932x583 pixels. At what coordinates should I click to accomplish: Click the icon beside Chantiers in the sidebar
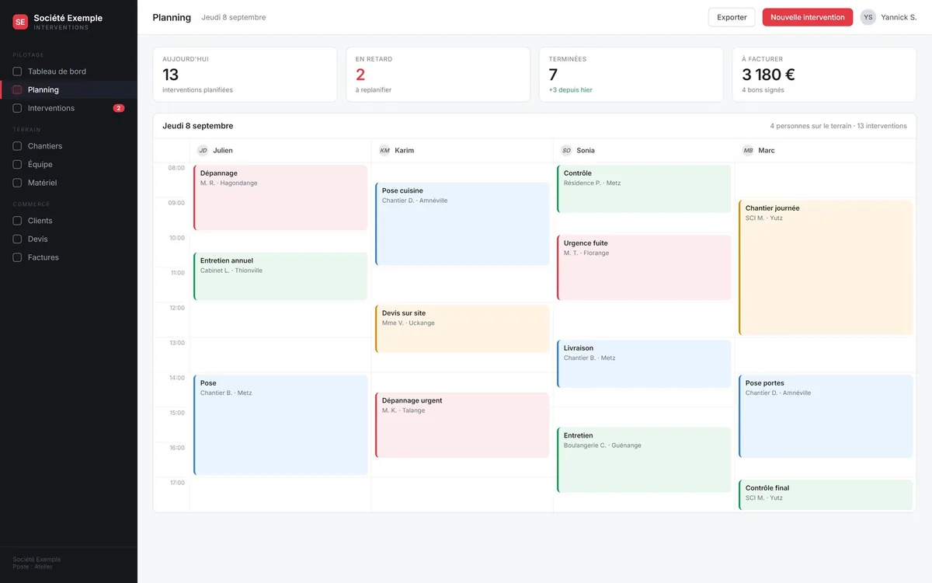coord(17,146)
